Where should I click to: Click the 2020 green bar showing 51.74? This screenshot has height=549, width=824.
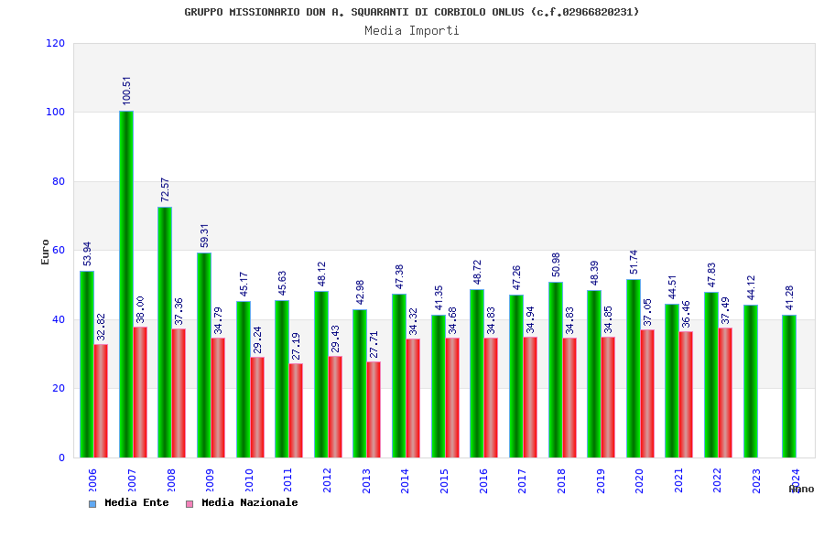click(x=634, y=368)
